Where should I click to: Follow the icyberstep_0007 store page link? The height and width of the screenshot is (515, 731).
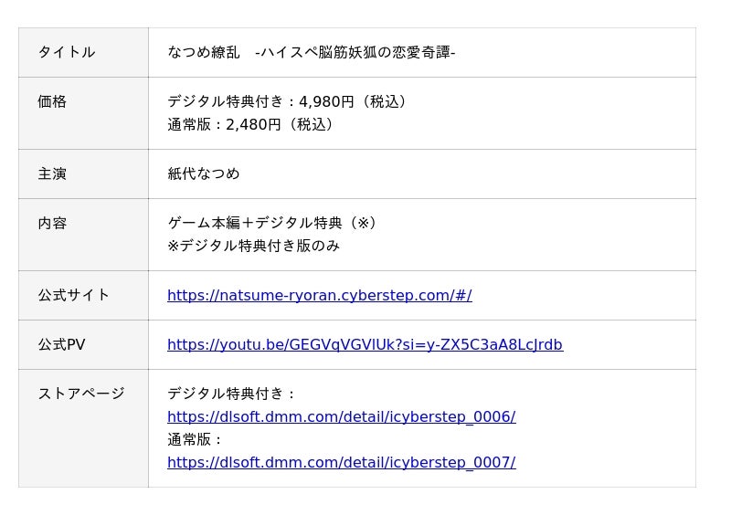pos(341,462)
